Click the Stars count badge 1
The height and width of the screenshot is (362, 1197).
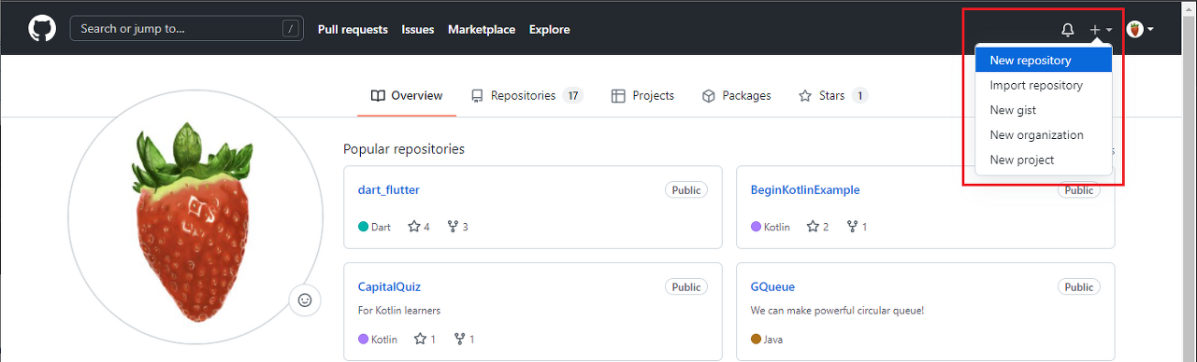tap(859, 95)
